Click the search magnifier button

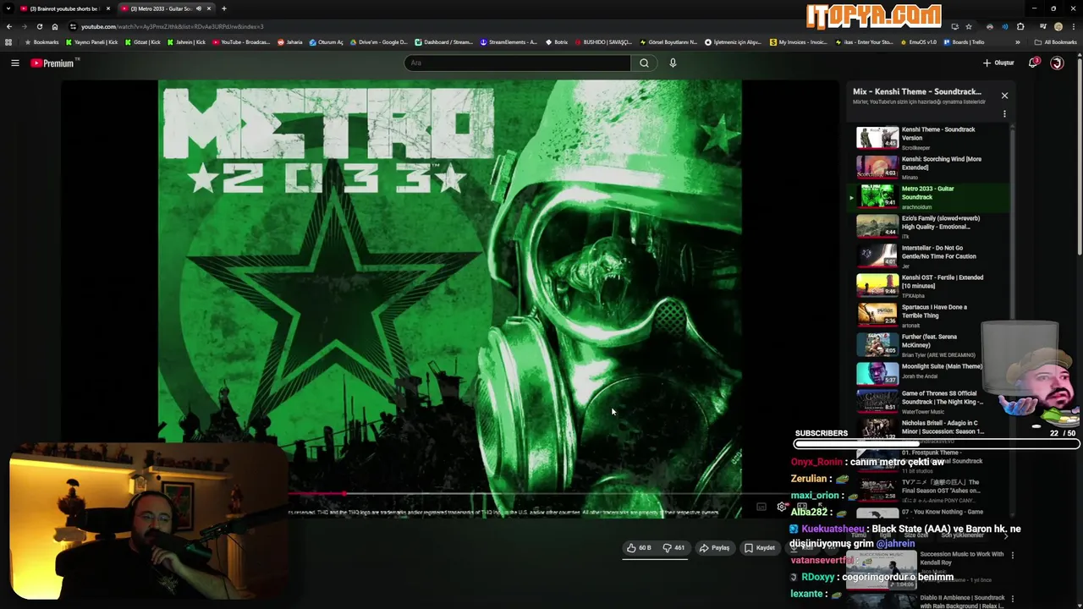(x=644, y=63)
